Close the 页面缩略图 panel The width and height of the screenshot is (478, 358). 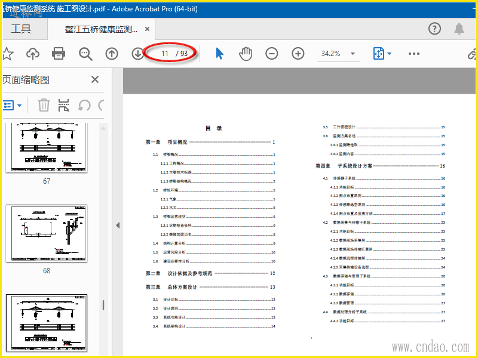click(95, 79)
